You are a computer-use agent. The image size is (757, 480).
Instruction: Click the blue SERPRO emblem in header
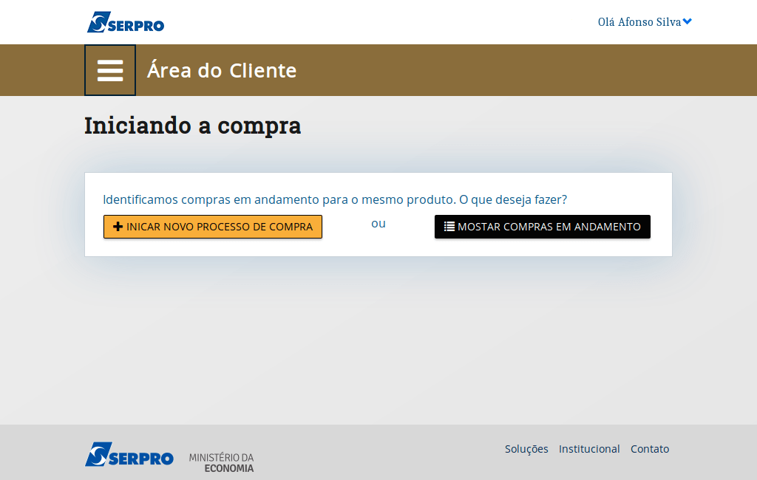click(x=98, y=22)
